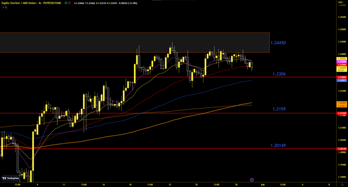Toggle the red indicator dot beside title
The height and width of the screenshot is (187, 348).
(x=69, y=3)
